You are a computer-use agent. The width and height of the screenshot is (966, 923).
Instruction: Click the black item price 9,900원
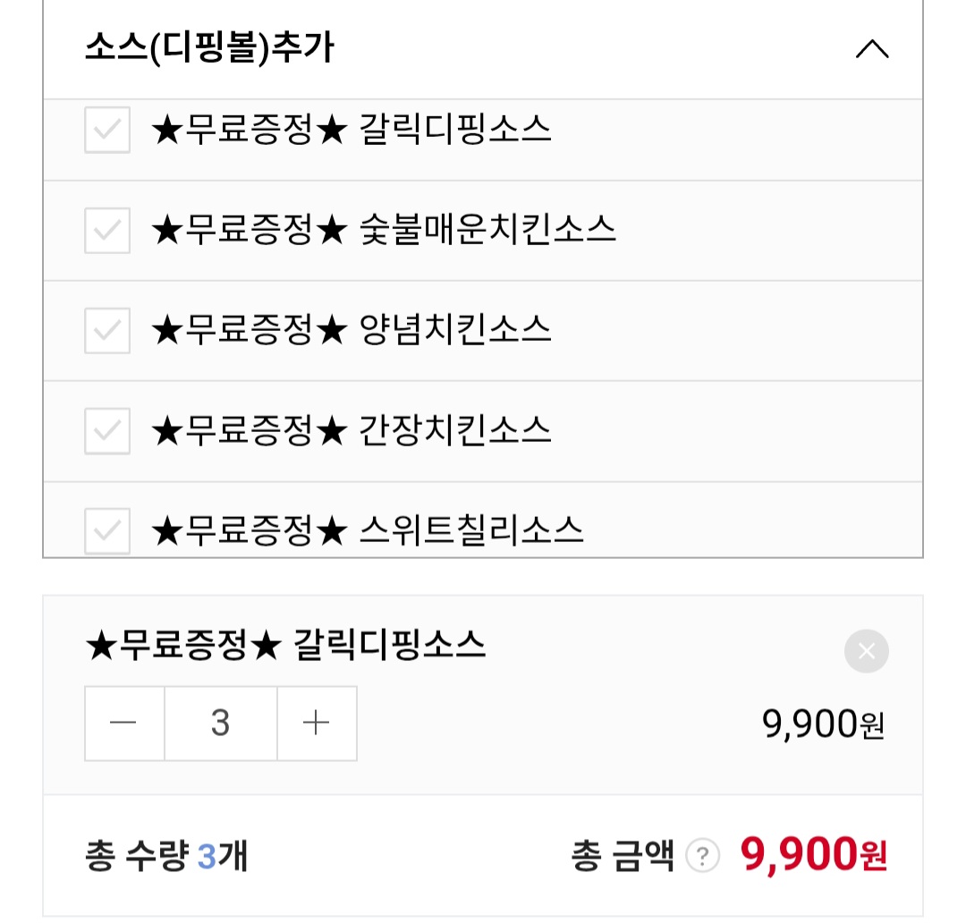click(823, 724)
